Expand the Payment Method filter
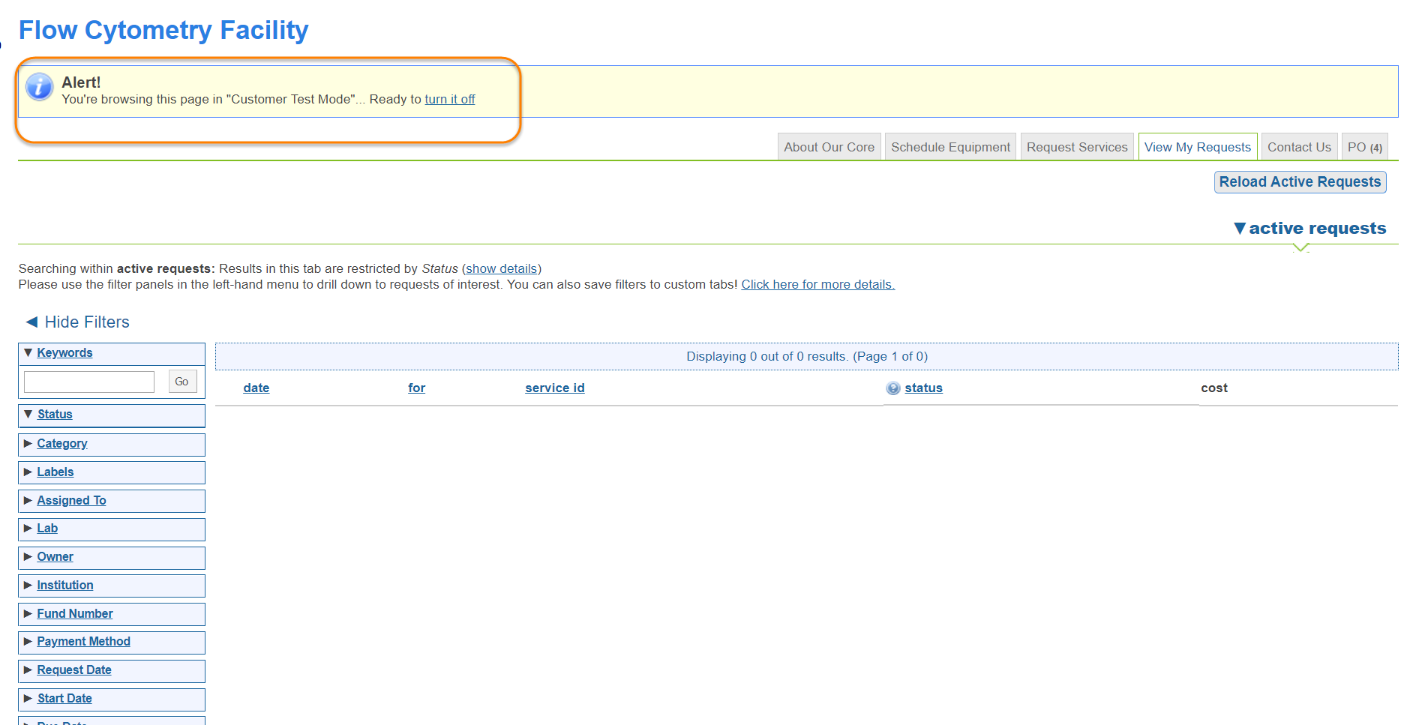Viewport: 1410px width, 725px height. [x=28, y=641]
